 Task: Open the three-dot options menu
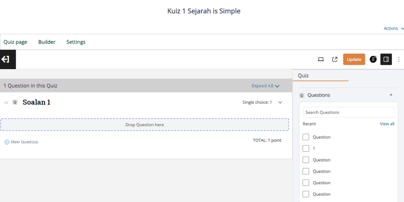point(398,59)
